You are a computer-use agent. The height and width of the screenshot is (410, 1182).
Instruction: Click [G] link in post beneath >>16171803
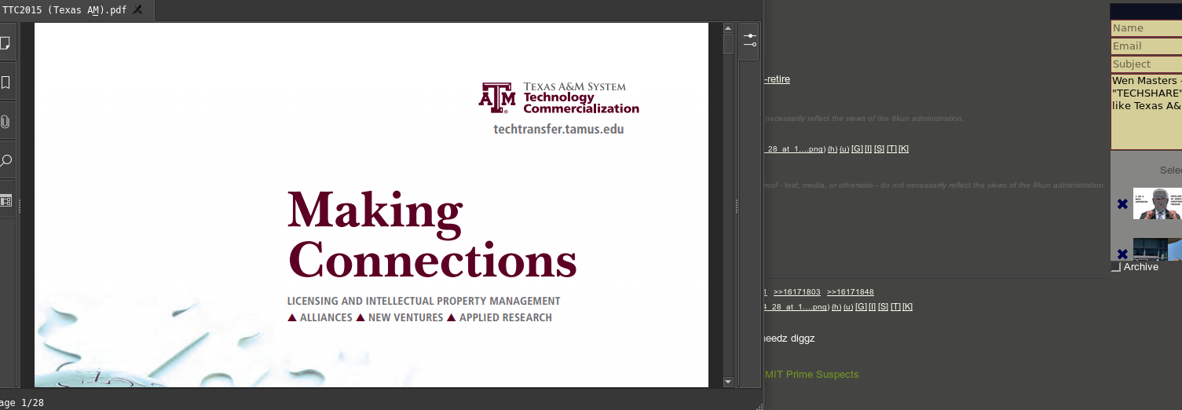coord(861,306)
